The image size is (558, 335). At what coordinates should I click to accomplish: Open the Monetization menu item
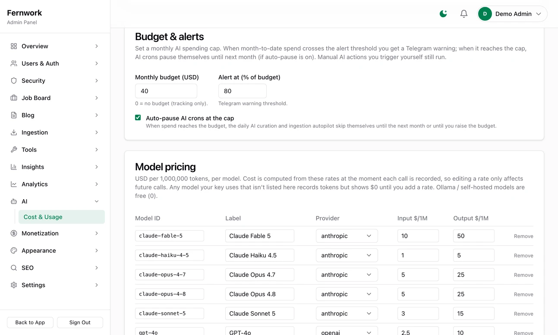(55, 233)
